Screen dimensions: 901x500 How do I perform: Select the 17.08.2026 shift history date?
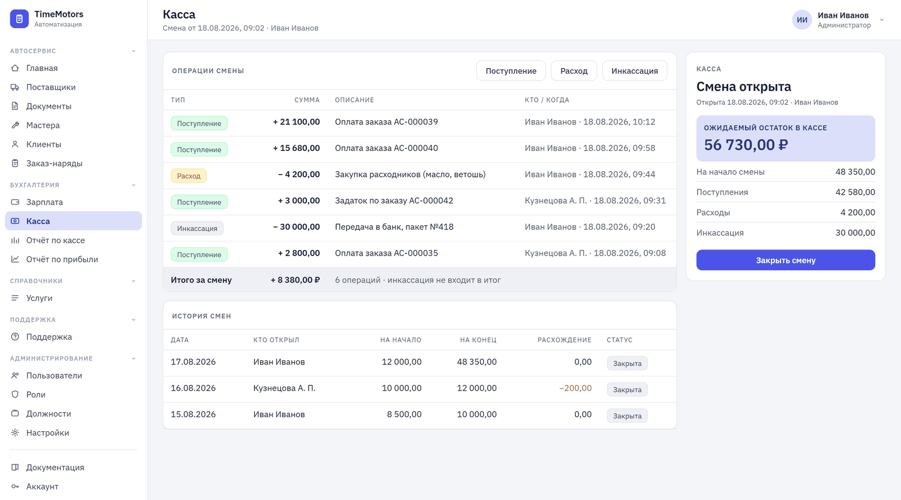click(x=193, y=362)
